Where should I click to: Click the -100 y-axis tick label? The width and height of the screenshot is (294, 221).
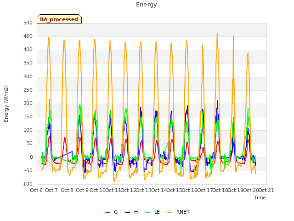pos(27,184)
